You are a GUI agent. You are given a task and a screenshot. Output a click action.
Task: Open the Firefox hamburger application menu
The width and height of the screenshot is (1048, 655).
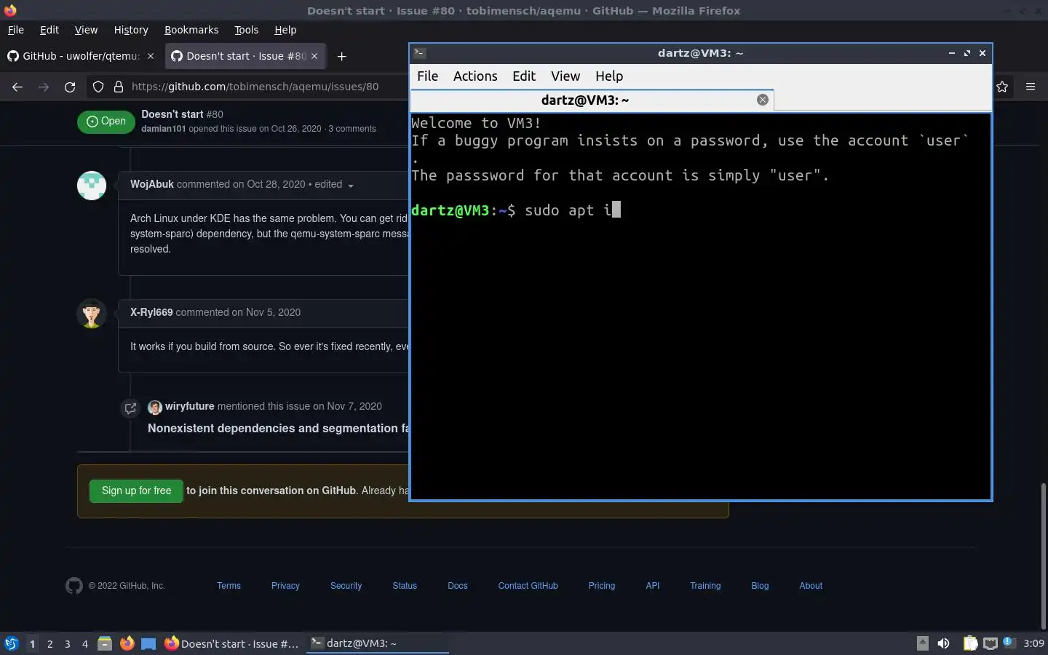click(1031, 87)
